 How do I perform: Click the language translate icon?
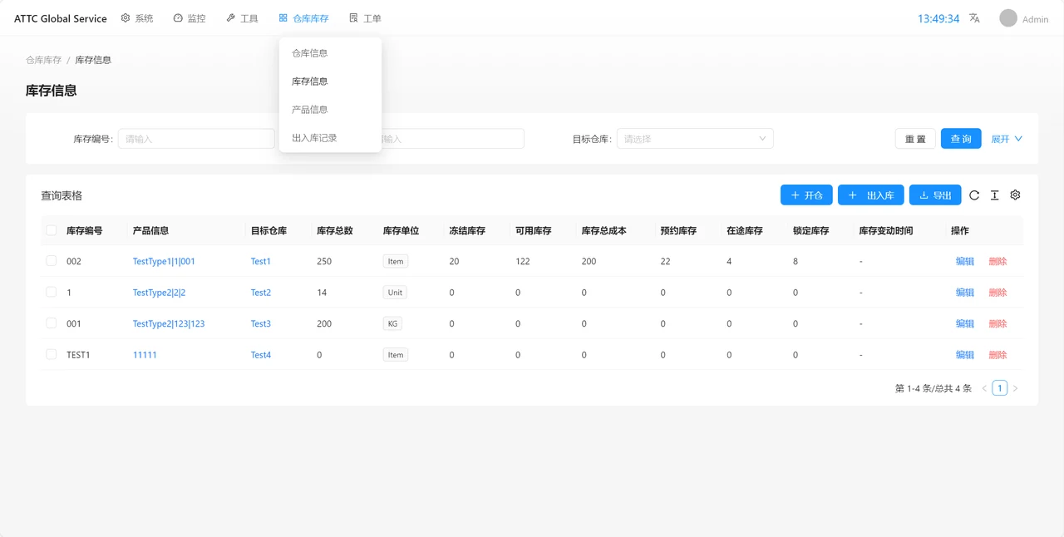point(974,18)
